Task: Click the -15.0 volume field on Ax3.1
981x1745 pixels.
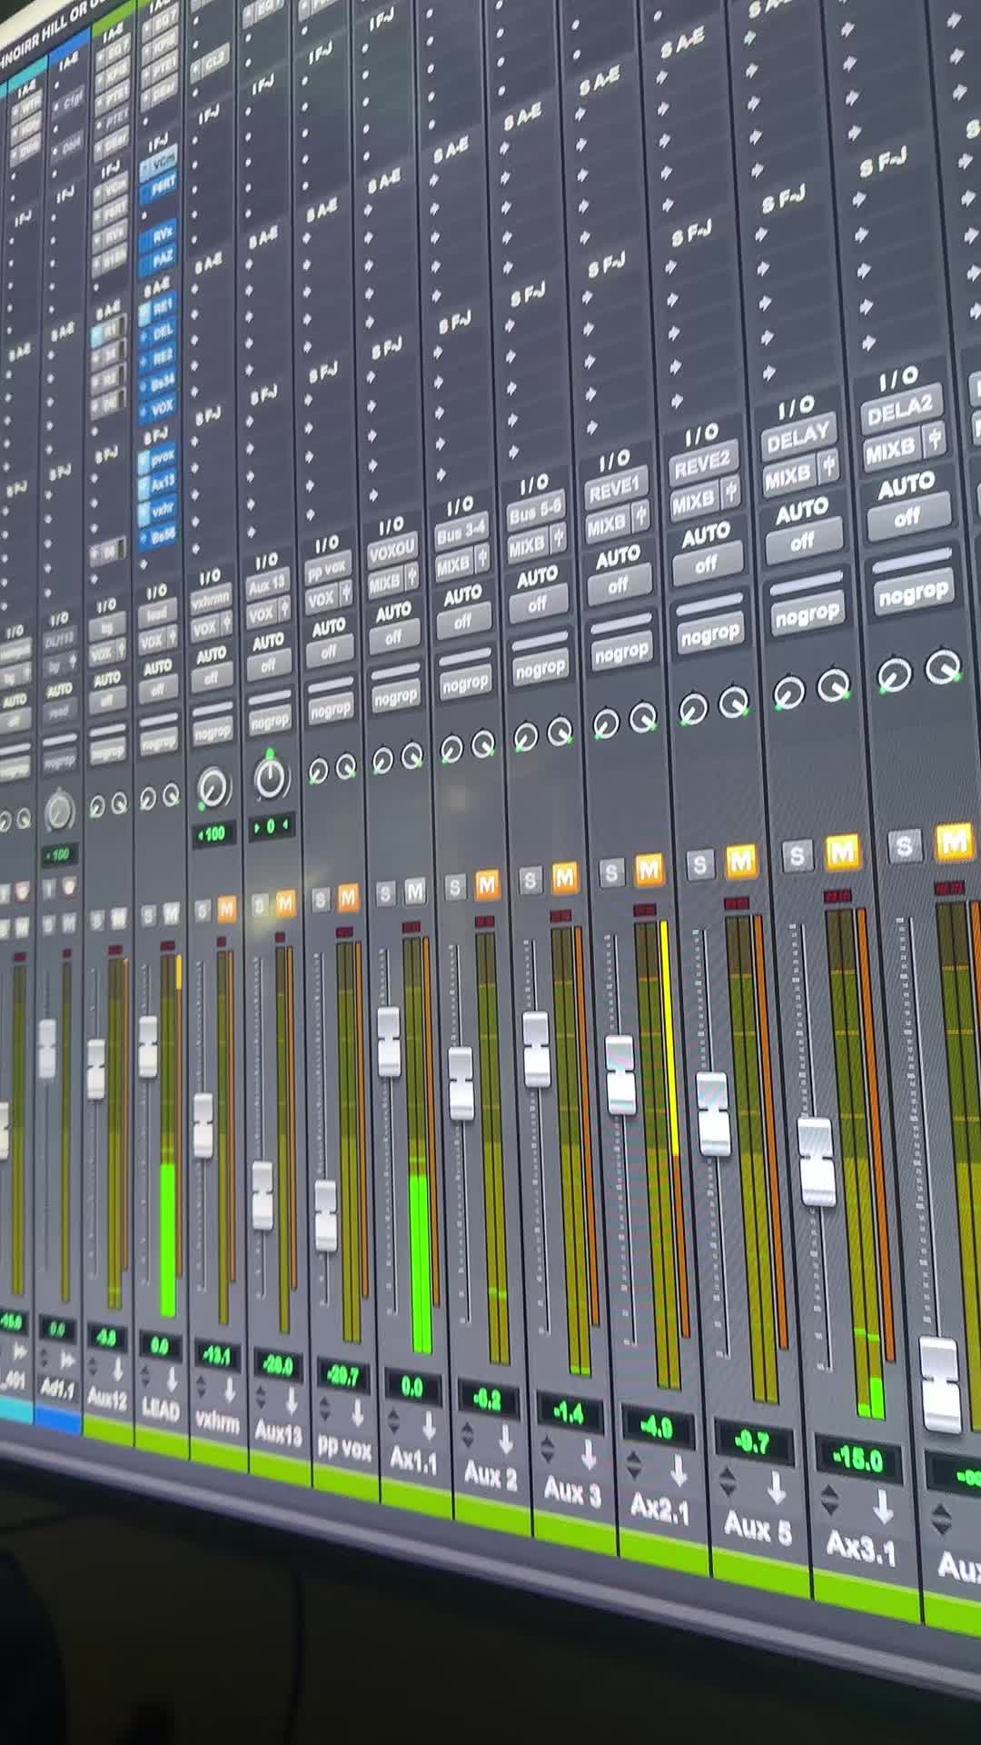Action: [x=859, y=1460]
